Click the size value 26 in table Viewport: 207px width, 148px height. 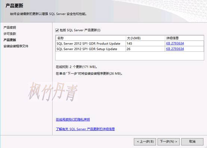click(129, 49)
